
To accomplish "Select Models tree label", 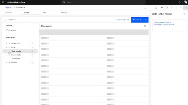I will click(x=14, y=62).
